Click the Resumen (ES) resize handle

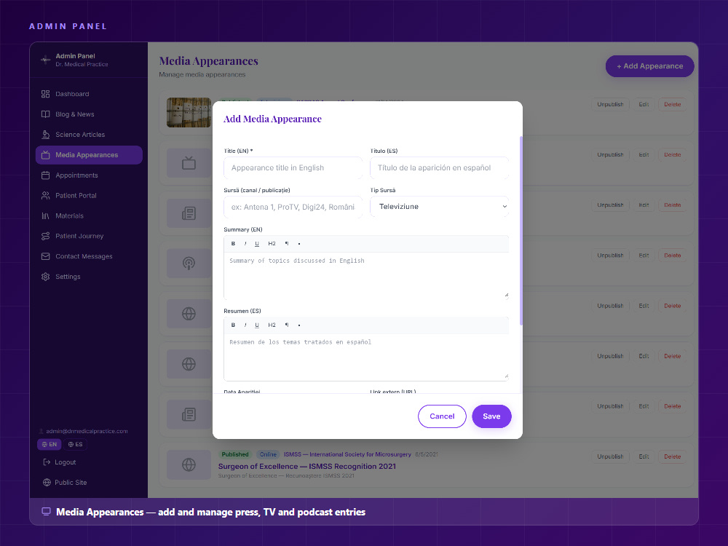[x=506, y=376]
